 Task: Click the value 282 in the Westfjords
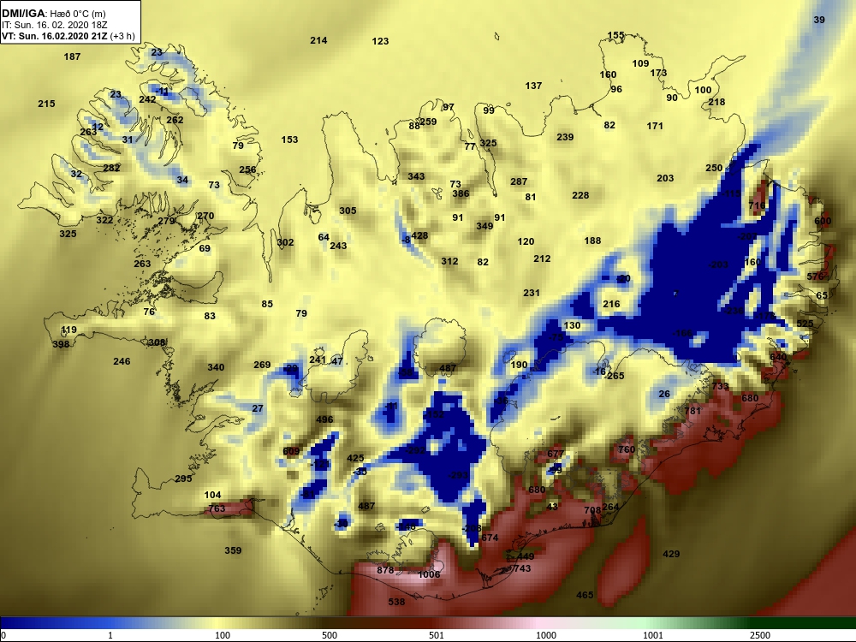click(111, 168)
